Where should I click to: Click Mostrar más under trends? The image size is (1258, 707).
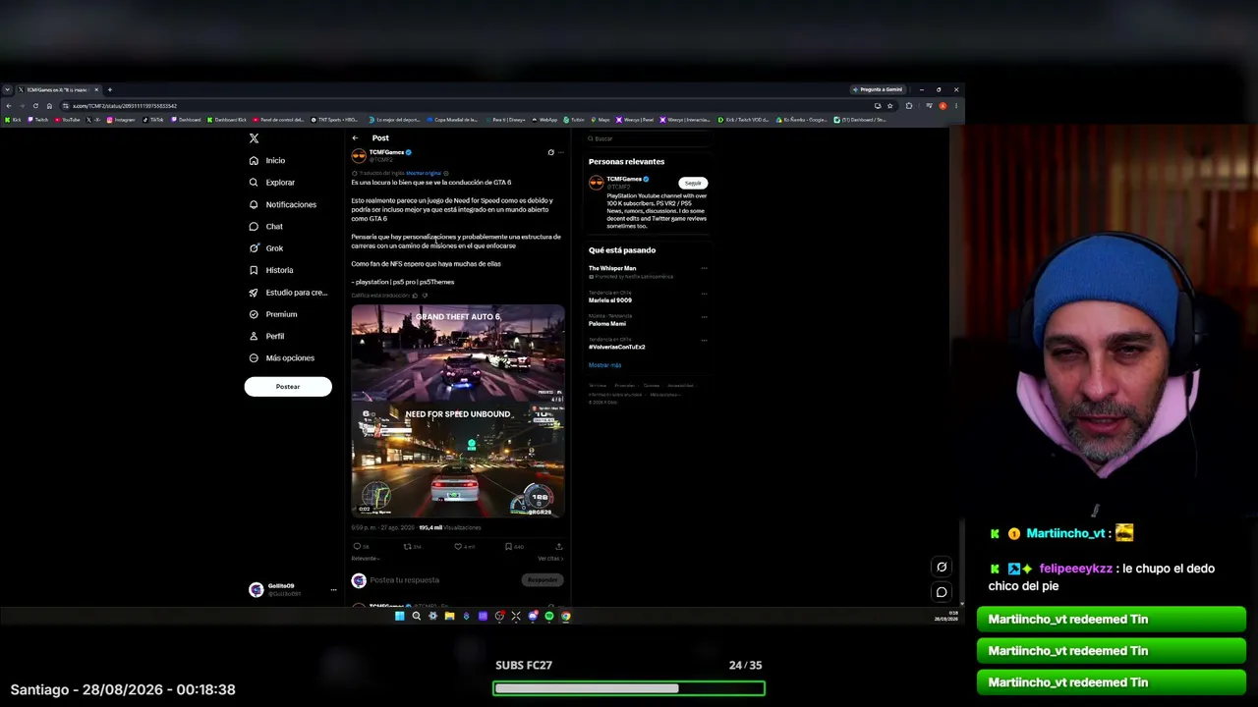604,365
